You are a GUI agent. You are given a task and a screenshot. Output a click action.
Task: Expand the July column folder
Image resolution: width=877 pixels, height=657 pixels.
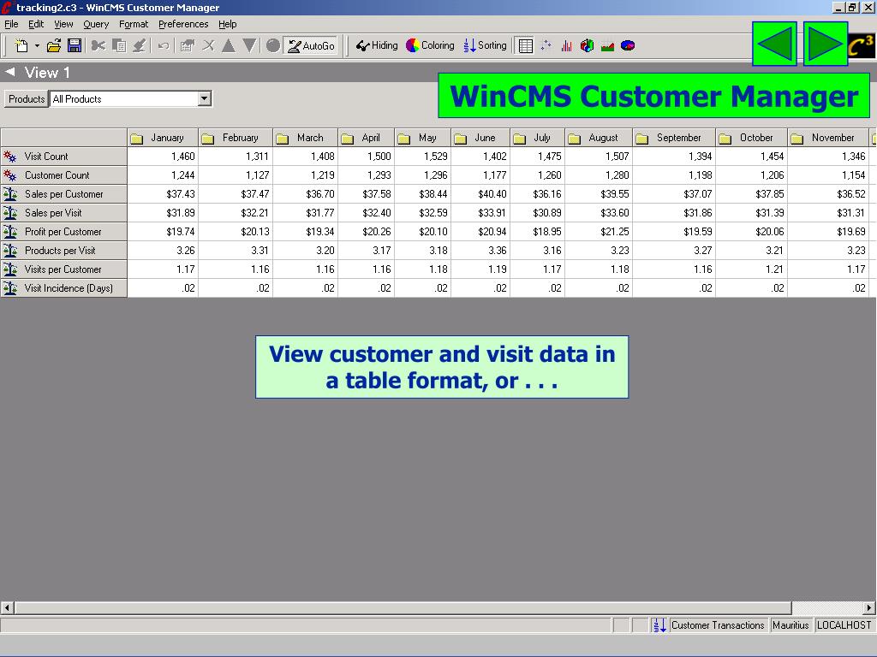(520, 139)
